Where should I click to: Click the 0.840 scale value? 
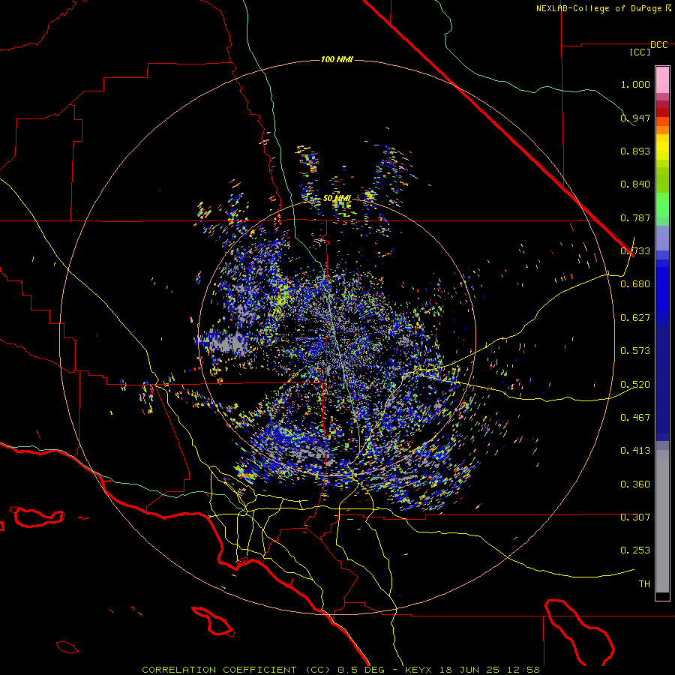[635, 184]
